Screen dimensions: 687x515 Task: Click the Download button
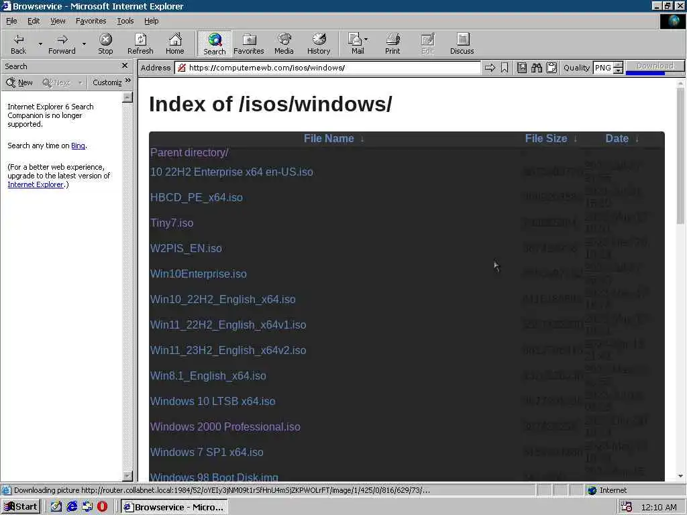coord(655,66)
